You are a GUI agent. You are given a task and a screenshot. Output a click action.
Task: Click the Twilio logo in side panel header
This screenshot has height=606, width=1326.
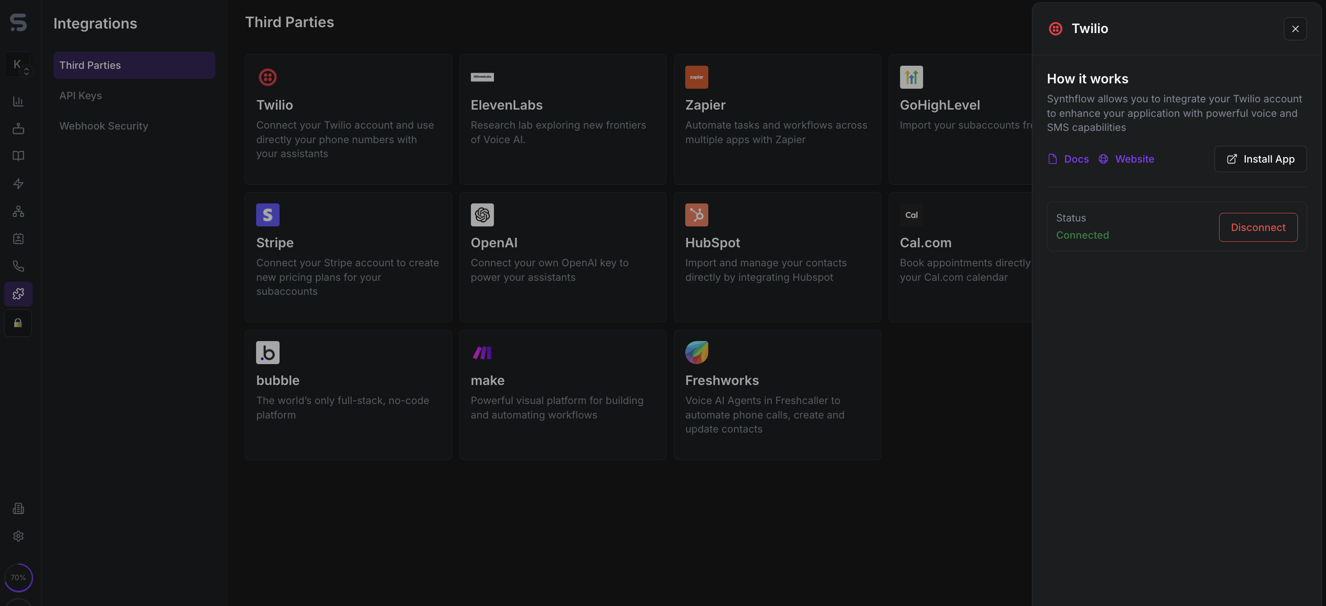click(x=1055, y=29)
